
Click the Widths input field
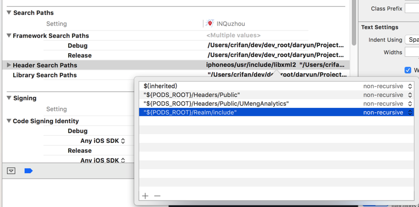tap(412, 52)
